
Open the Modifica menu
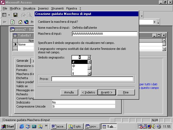[x=15, y=8]
